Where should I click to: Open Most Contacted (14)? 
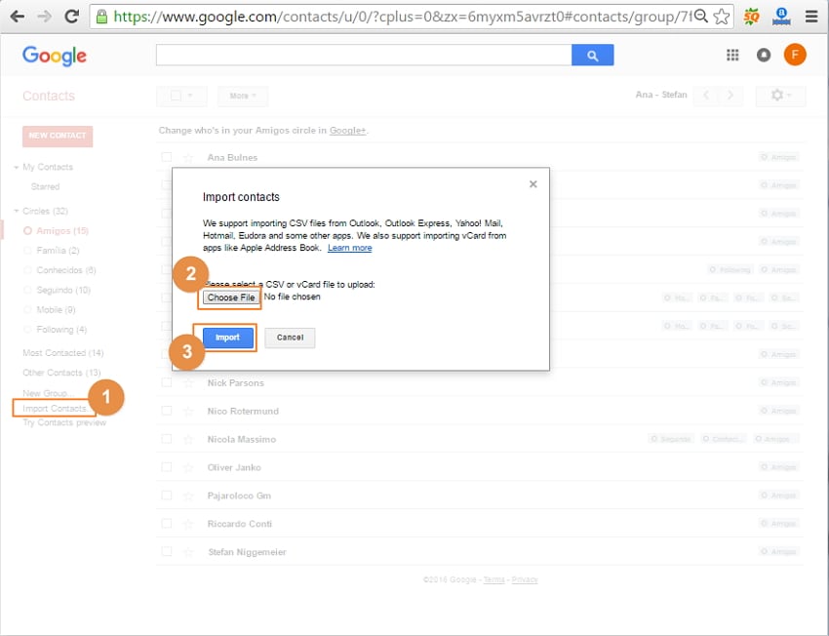(x=63, y=352)
